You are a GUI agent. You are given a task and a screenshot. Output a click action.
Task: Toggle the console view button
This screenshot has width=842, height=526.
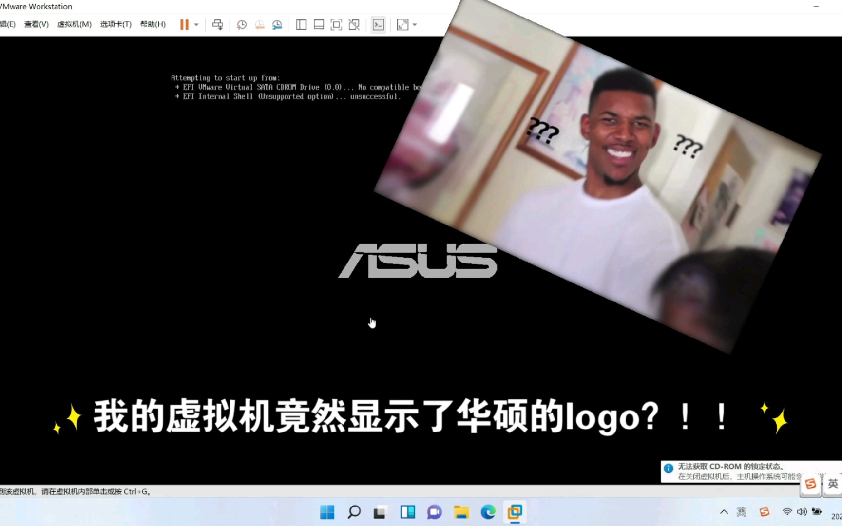click(378, 25)
